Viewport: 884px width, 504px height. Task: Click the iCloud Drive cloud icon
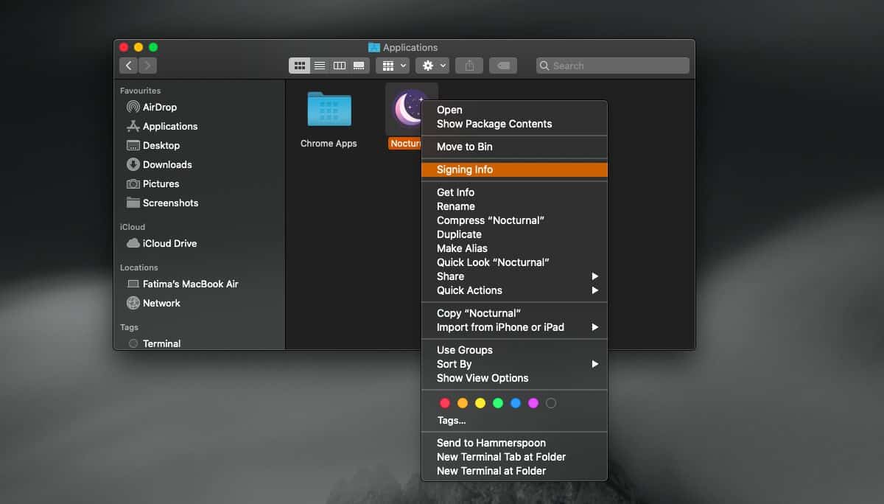coord(133,243)
